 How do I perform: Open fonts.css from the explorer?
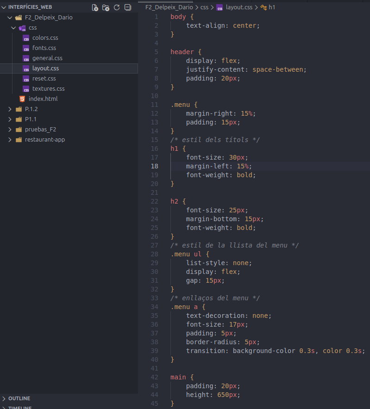[44, 48]
